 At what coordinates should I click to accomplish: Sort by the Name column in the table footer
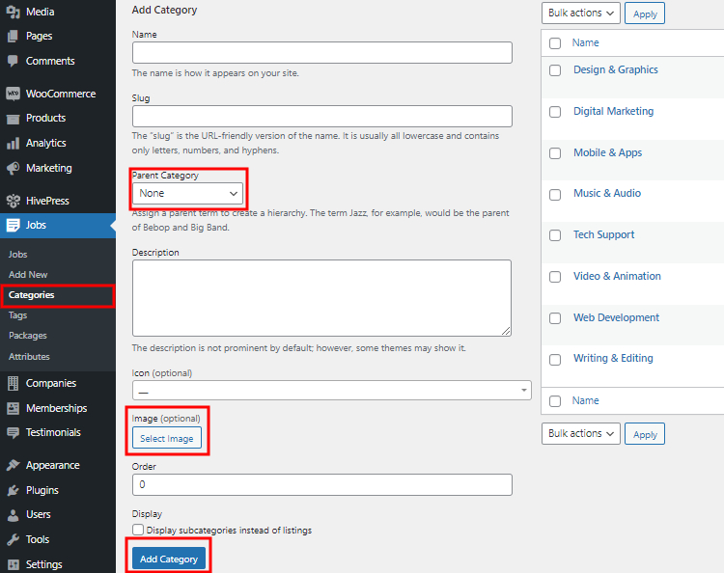pos(586,400)
